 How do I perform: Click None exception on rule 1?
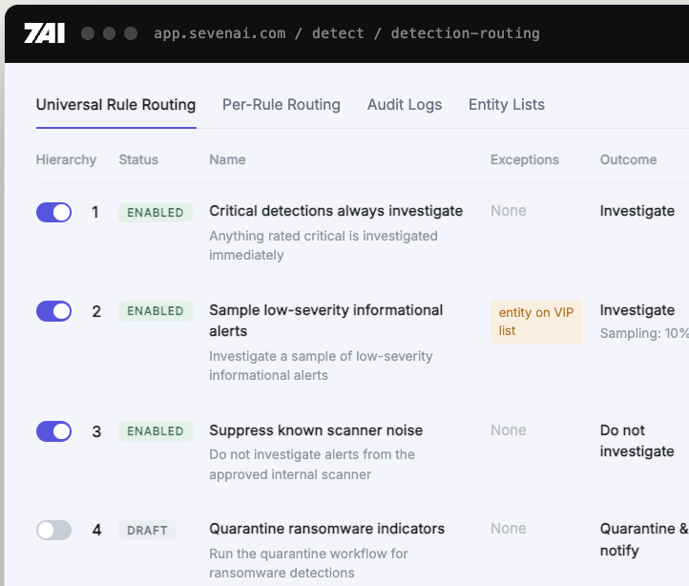(x=509, y=211)
